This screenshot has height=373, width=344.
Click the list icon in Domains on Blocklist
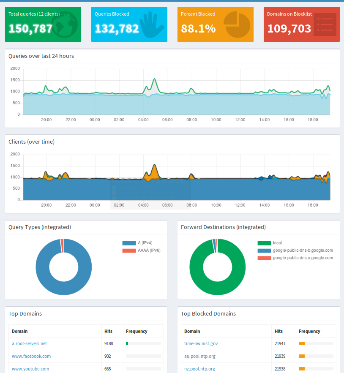point(325,25)
